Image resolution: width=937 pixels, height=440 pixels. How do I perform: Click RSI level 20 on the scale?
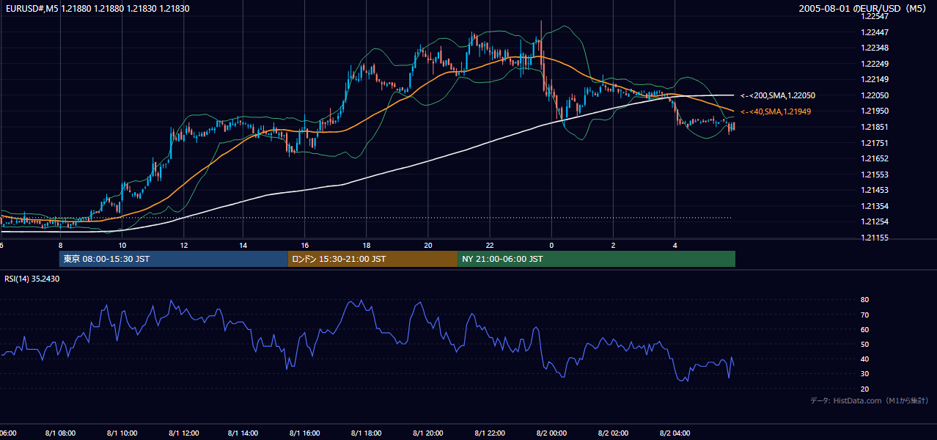pyautogui.click(x=865, y=389)
